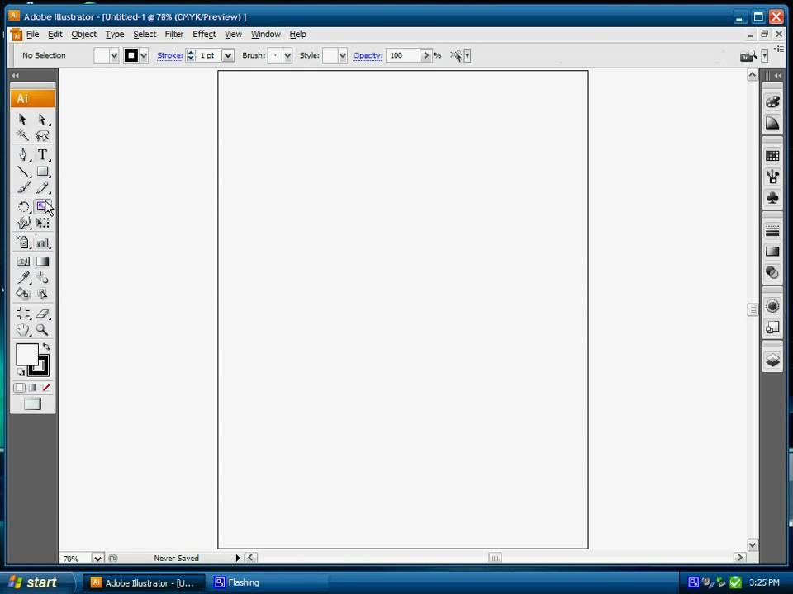Select the Free Transform tool
This screenshot has width=793, height=594.
pos(42,223)
